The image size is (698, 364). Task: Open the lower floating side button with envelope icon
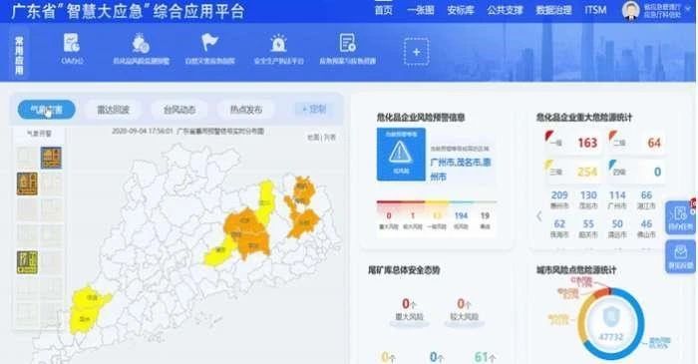680,255
